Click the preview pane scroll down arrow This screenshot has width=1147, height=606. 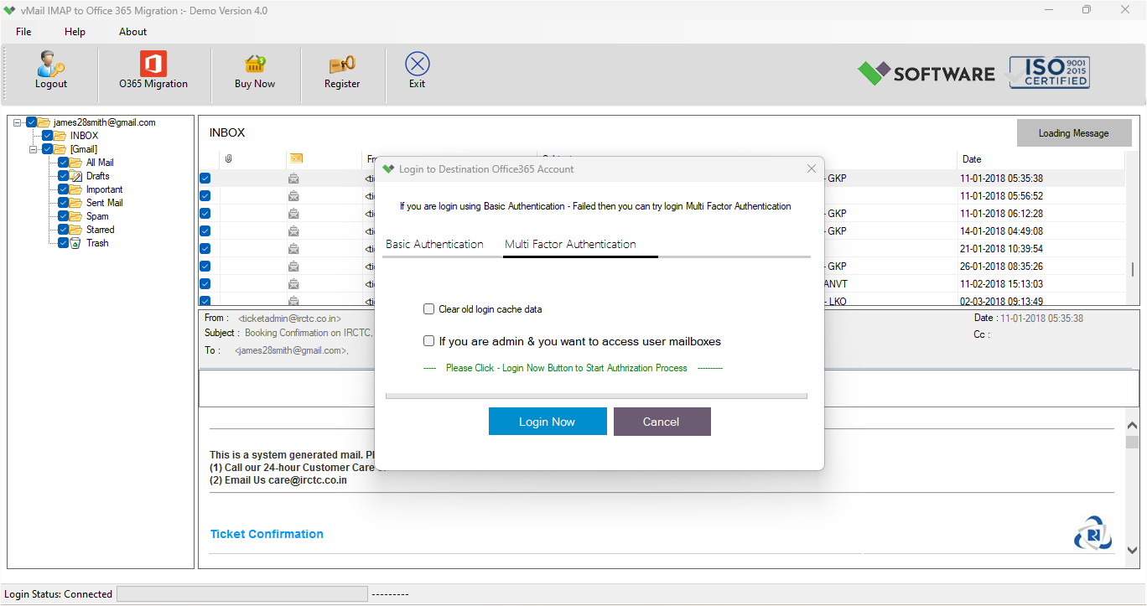[x=1133, y=551]
